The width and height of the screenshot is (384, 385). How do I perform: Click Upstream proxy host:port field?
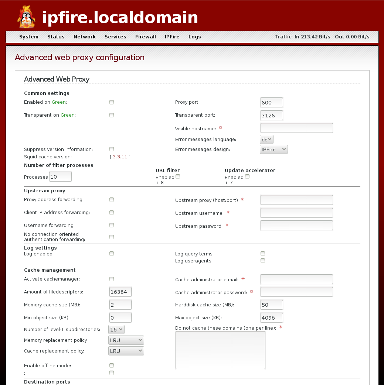point(297,200)
